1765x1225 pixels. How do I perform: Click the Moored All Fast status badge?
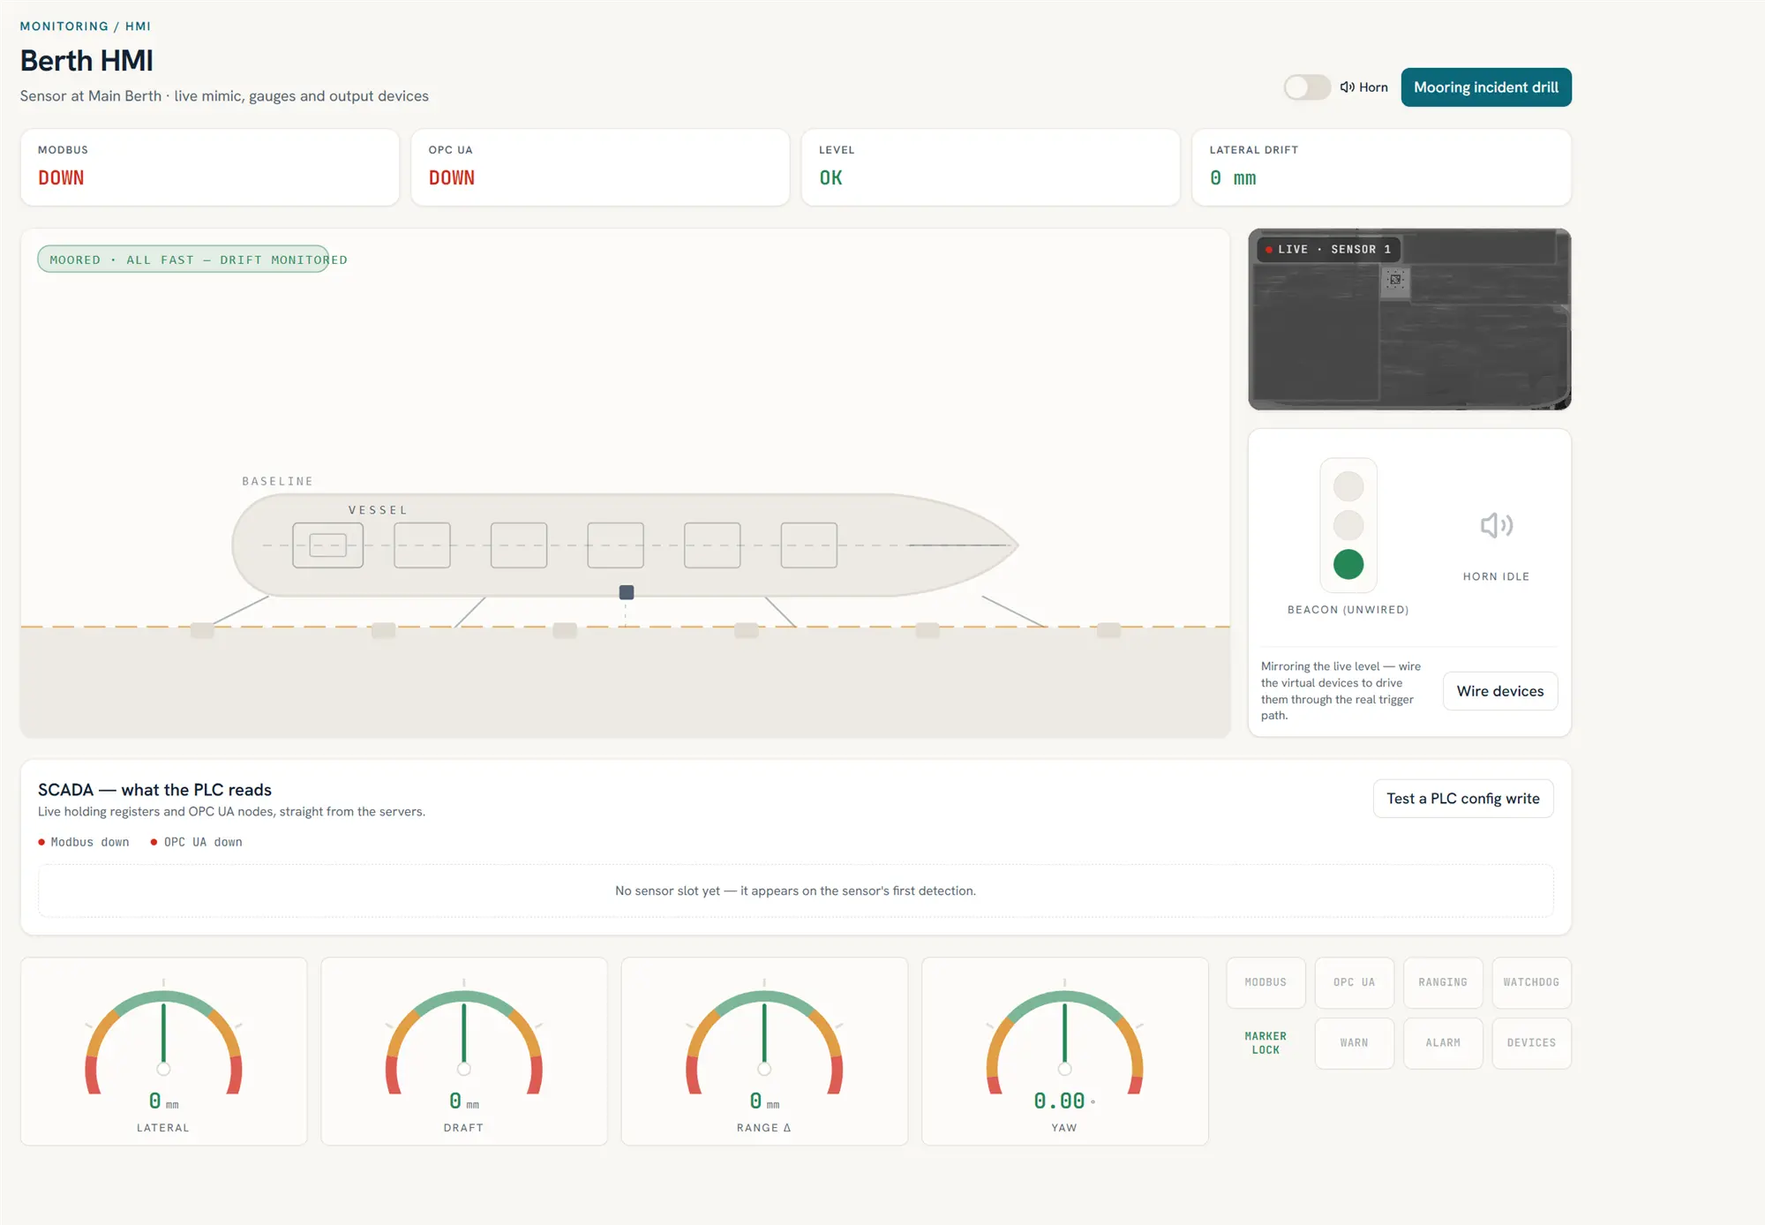tap(184, 259)
